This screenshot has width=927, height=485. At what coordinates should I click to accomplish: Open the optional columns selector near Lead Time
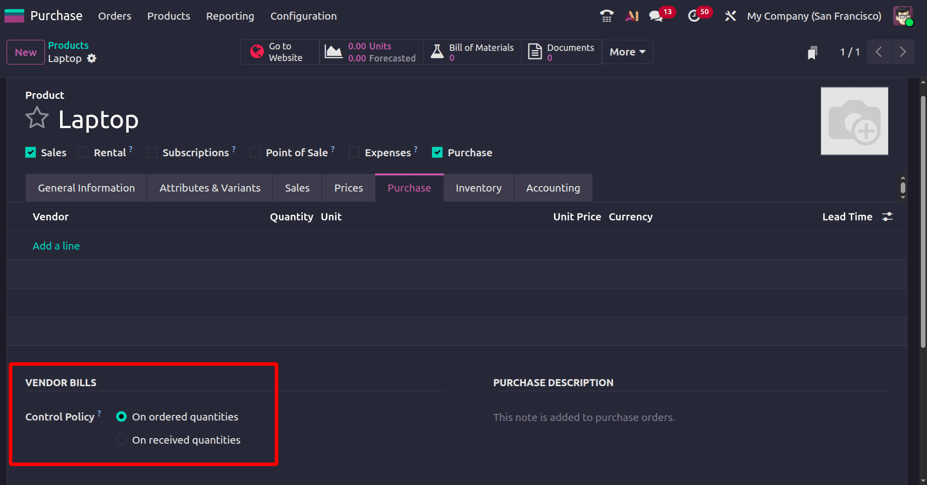point(888,216)
